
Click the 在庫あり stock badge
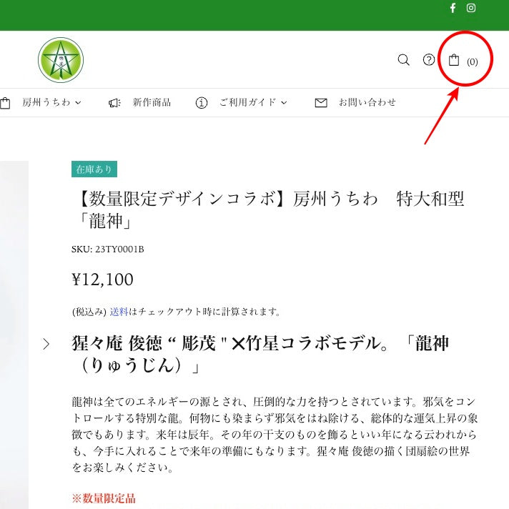pyautogui.click(x=94, y=169)
